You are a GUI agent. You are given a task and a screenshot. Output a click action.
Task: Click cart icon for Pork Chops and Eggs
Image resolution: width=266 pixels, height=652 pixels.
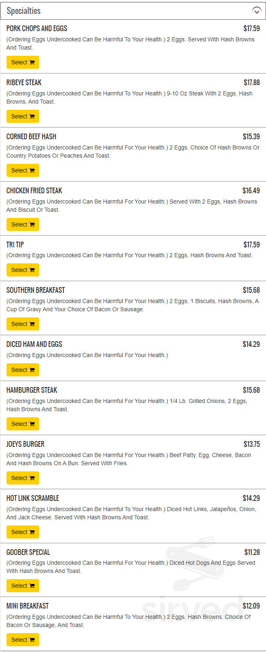[x=32, y=63]
